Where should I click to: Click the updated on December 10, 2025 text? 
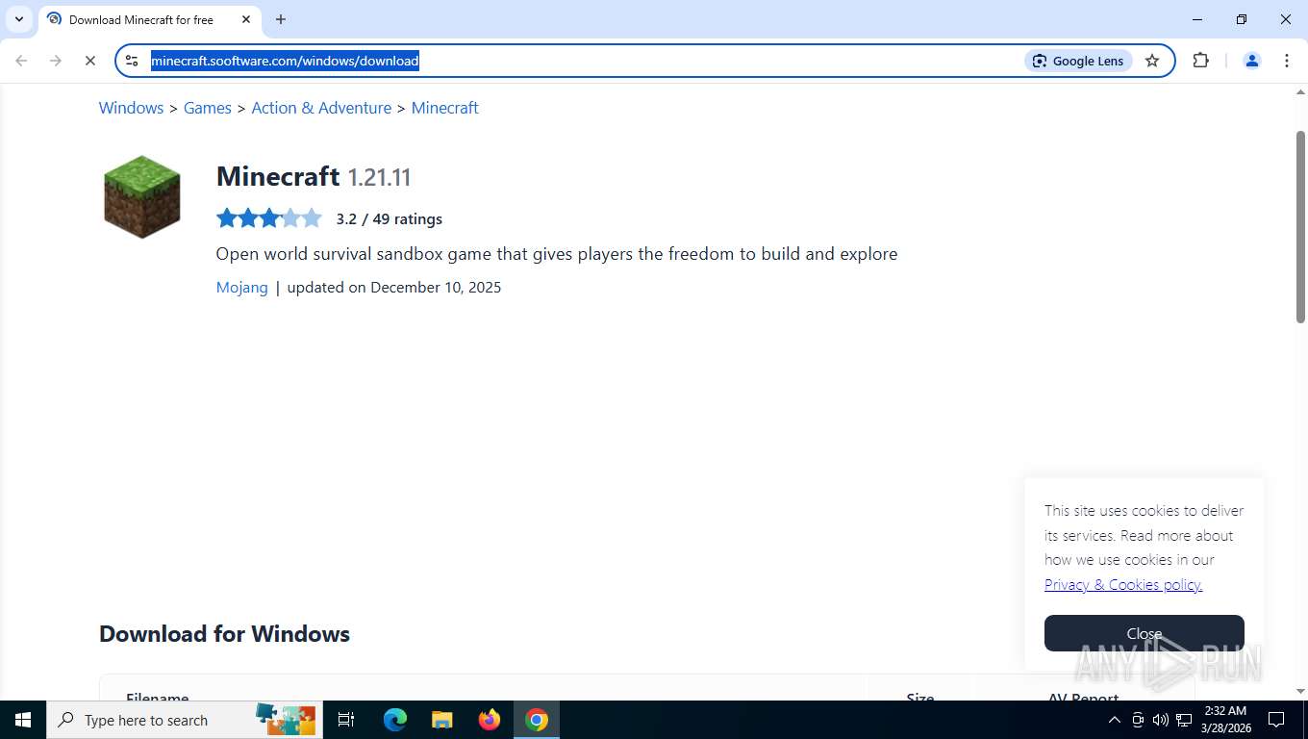394,287
